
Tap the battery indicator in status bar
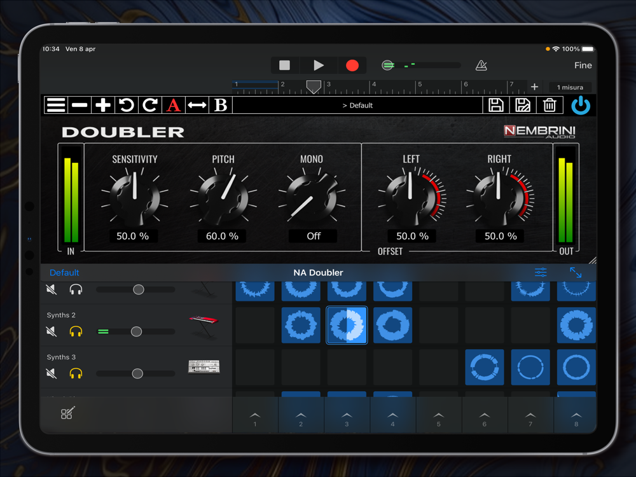pyautogui.click(x=588, y=49)
